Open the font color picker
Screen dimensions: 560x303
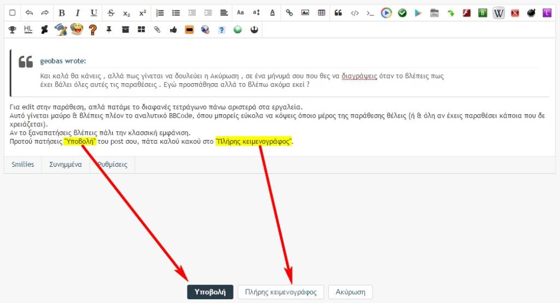click(272, 13)
